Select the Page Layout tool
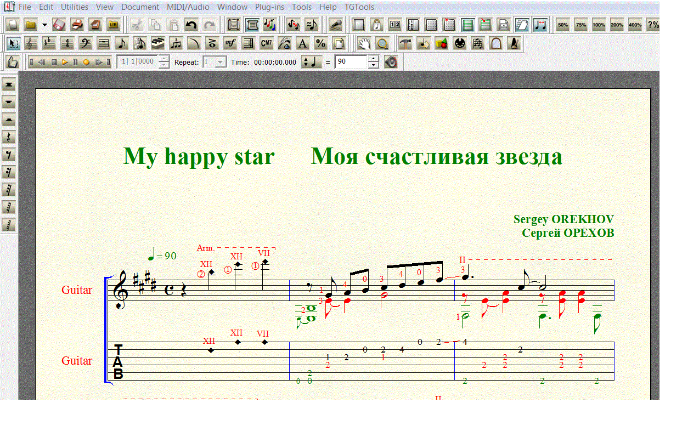 click(x=339, y=43)
